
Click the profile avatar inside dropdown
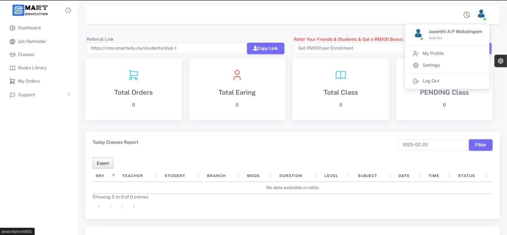click(418, 34)
